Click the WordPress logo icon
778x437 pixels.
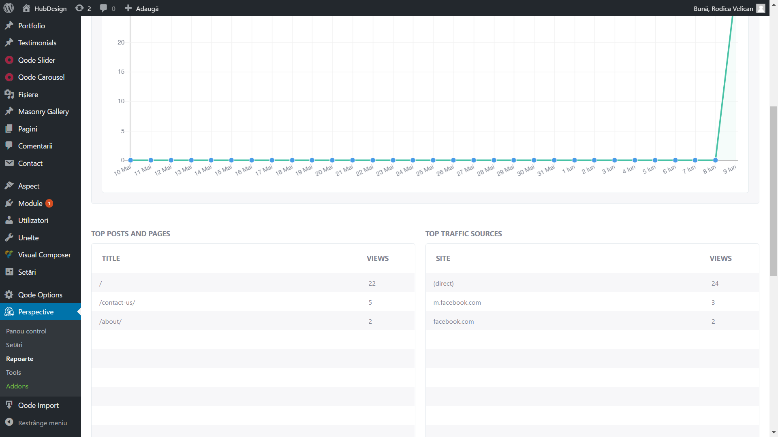(9, 8)
